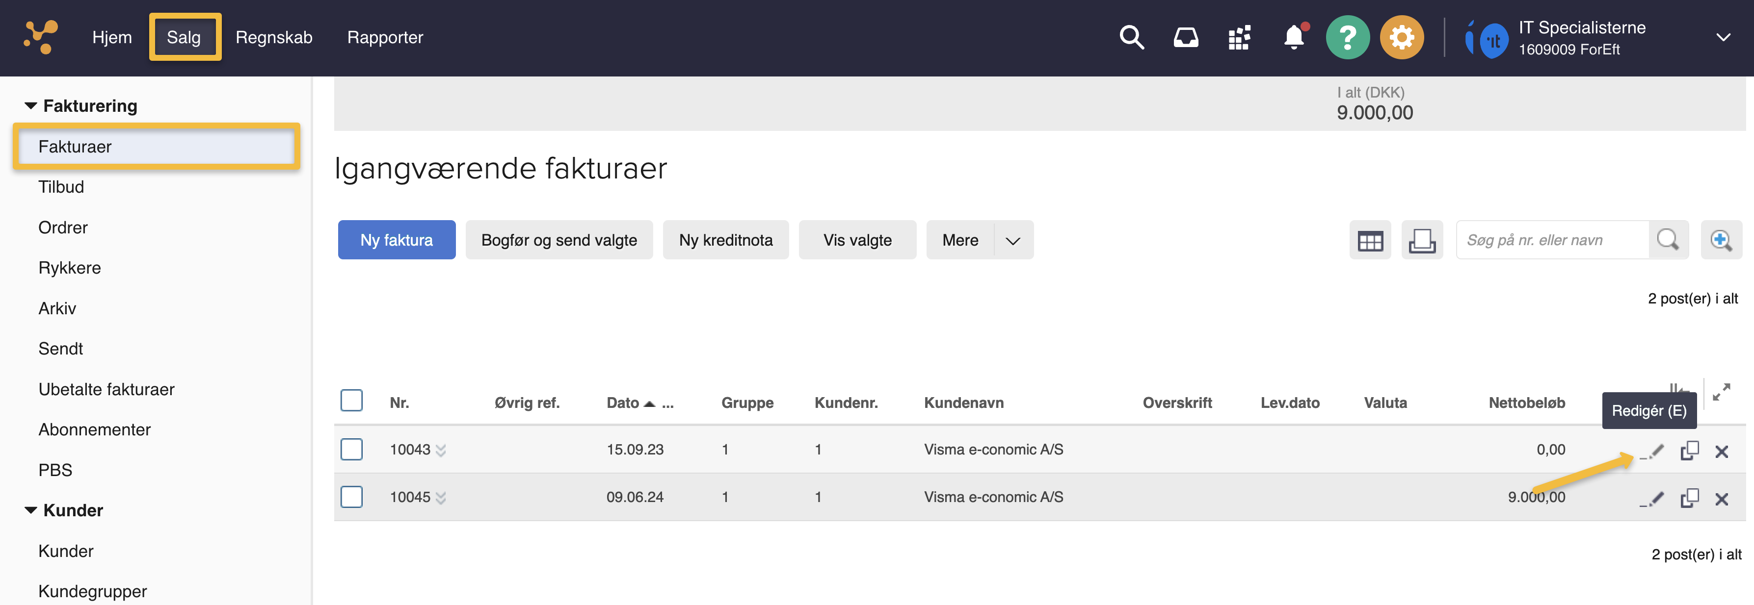
Task: Open the notifications bell
Action: click(1293, 37)
